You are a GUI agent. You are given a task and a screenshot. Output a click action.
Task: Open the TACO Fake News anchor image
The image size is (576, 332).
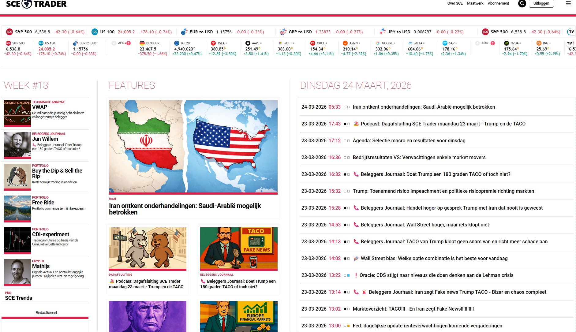pos(239,248)
